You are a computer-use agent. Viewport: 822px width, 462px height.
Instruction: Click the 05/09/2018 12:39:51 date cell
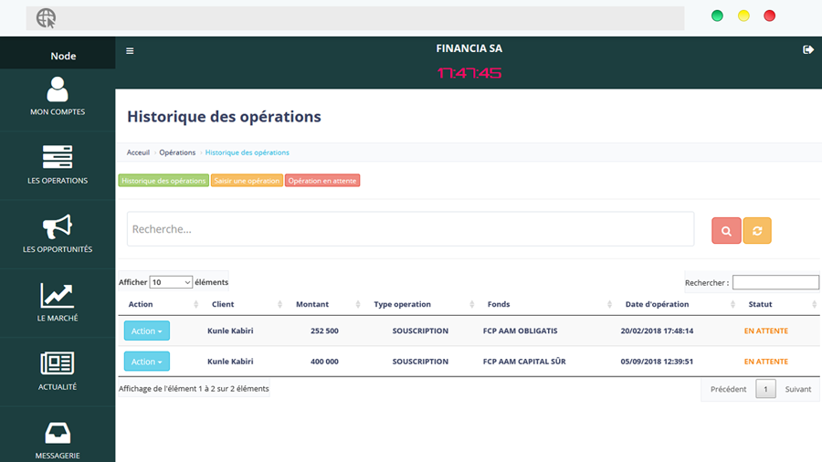pyautogui.click(x=657, y=362)
